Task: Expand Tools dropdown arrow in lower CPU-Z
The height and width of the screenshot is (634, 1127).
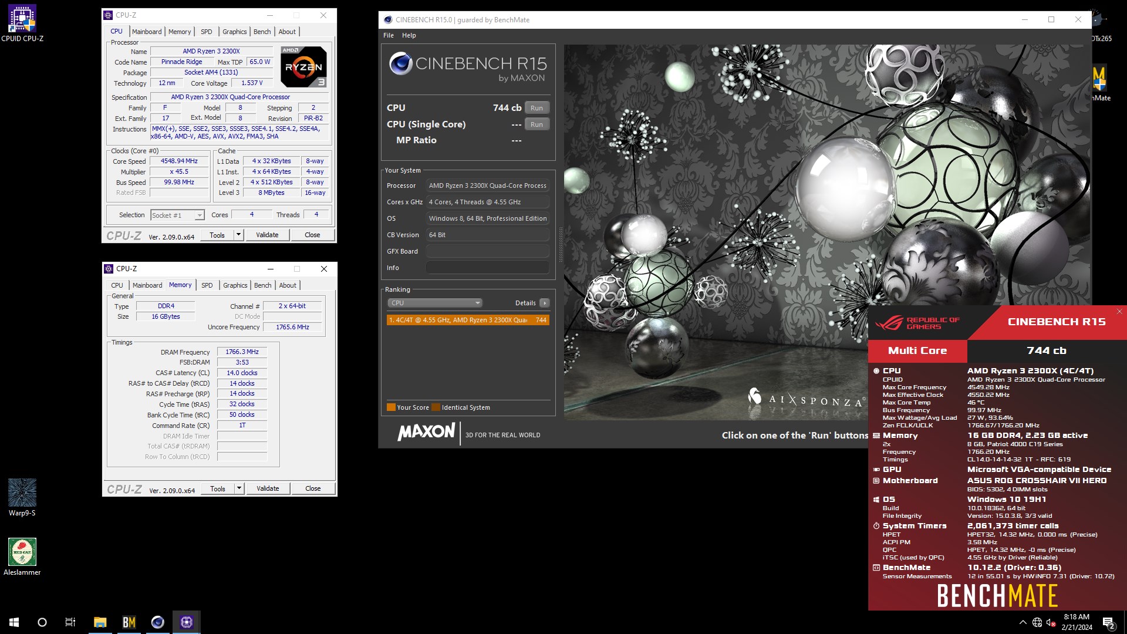Action: [x=239, y=488]
